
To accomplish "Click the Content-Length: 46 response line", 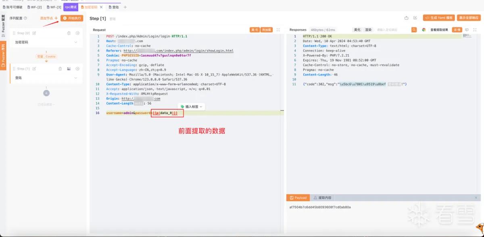I will [320, 74].
